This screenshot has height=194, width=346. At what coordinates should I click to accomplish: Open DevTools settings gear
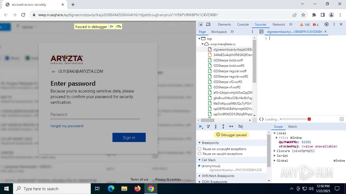[327, 24]
